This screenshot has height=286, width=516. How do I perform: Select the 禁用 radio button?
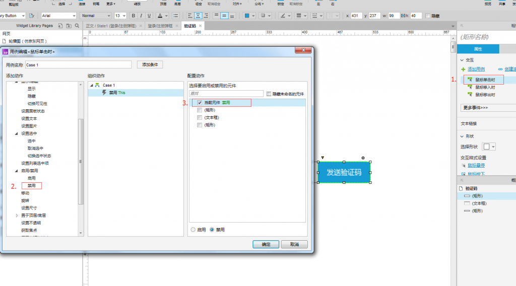(212, 230)
